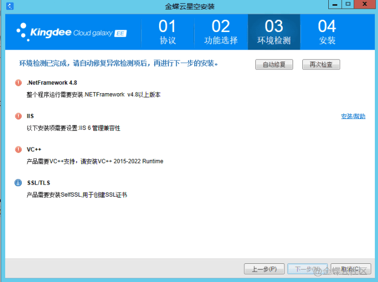Select the IIS check item heading
Screen dimensions: 378x282
(30, 116)
